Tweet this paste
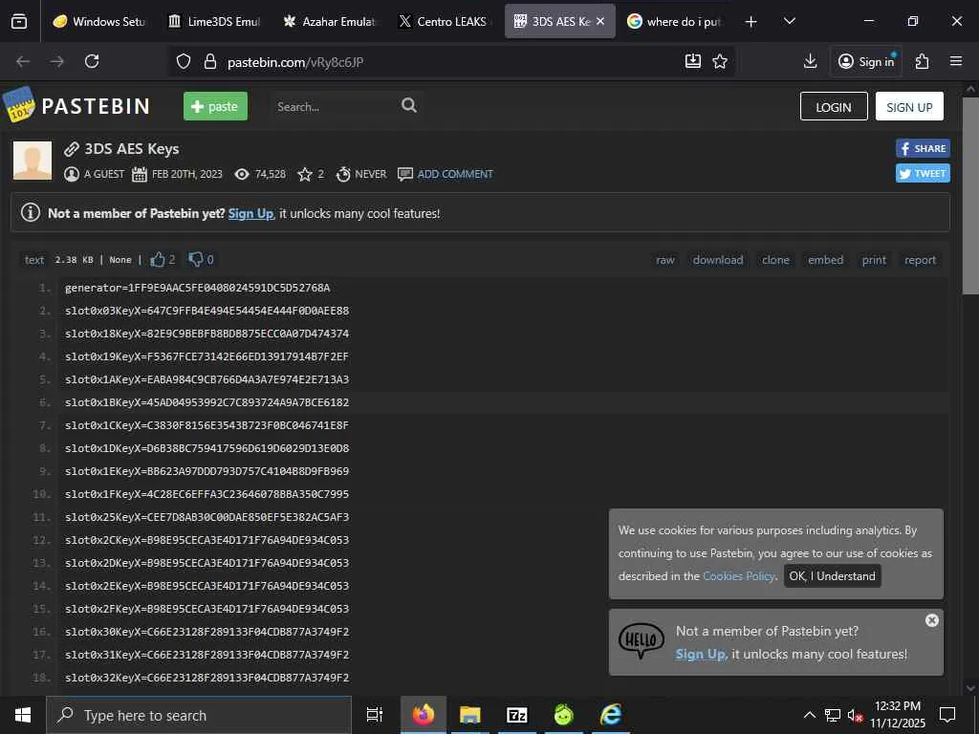Viewport: 979px width, 734px height. [x=923, y=174]
